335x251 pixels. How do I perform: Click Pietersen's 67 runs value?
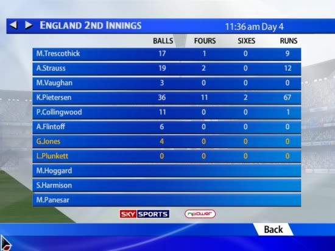tap(287, 97)
